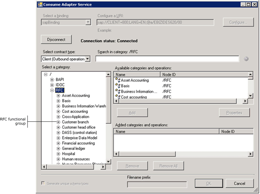The width and height of the screenshot is (260, 194).
Task: Select Customer branch in category tree
Action: (76, 122)
